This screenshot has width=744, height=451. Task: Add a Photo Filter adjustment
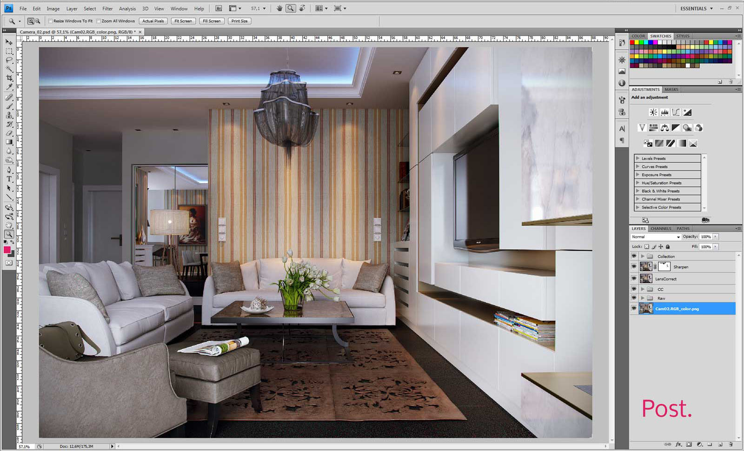coord(687,128)
